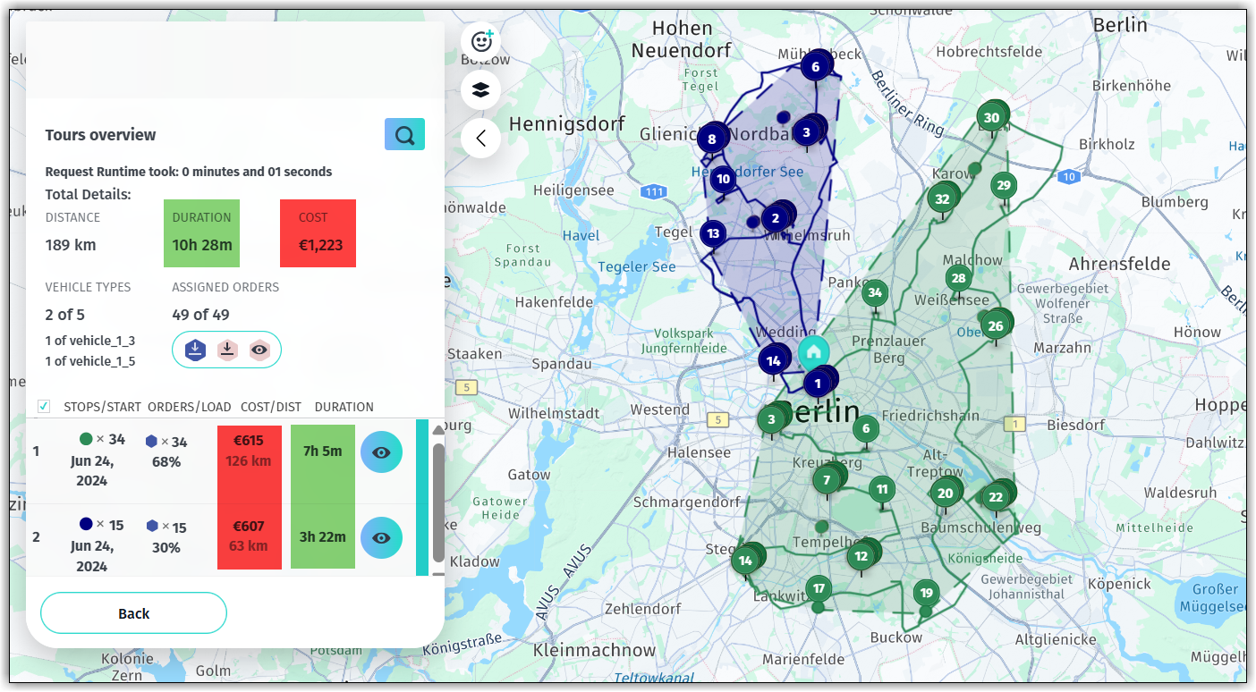Click the red COST total box
The image size is (1256, 692).
pyautogui.click(x=318, y=233)
